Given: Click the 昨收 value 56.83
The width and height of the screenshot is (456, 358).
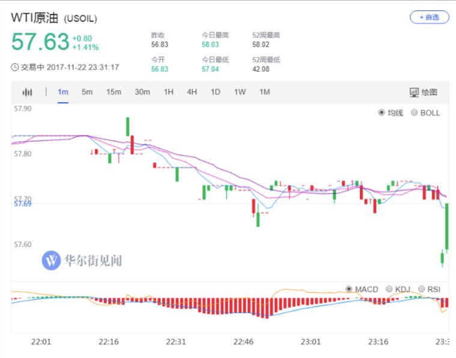Looking at the screenshot, I should [160, 44].
